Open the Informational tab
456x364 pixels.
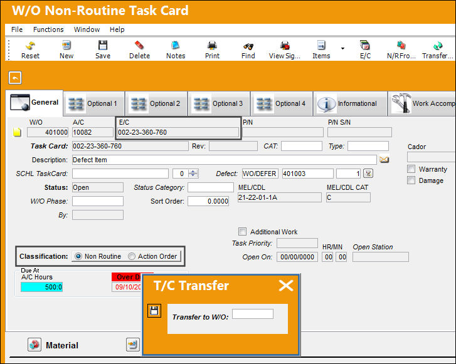click(351, 104)
